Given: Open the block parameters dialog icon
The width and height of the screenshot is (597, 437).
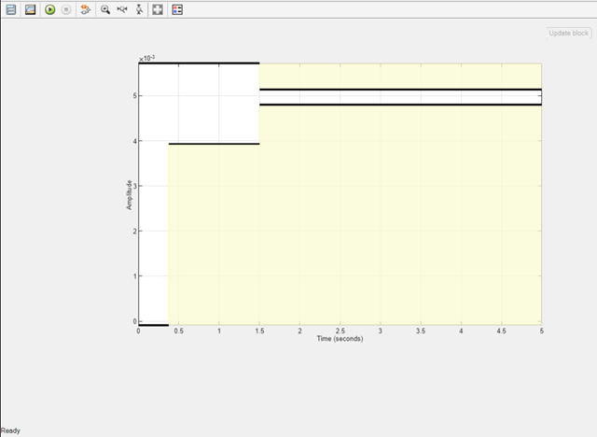Looking at the screenshot, I should 11,9.
